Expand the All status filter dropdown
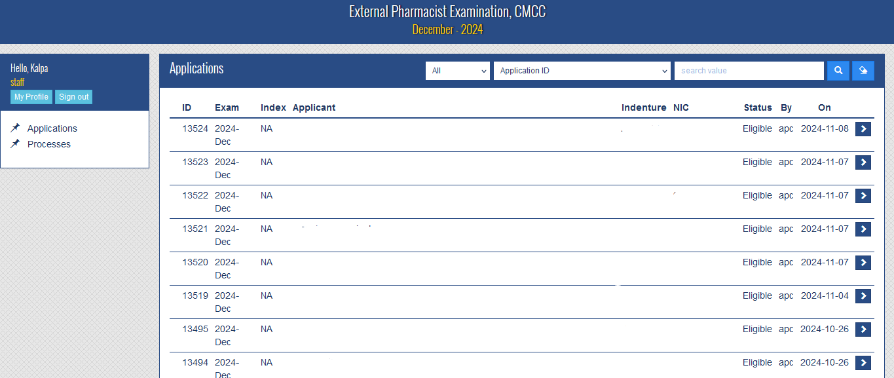 pyautogui.click(x=457, y=71)
